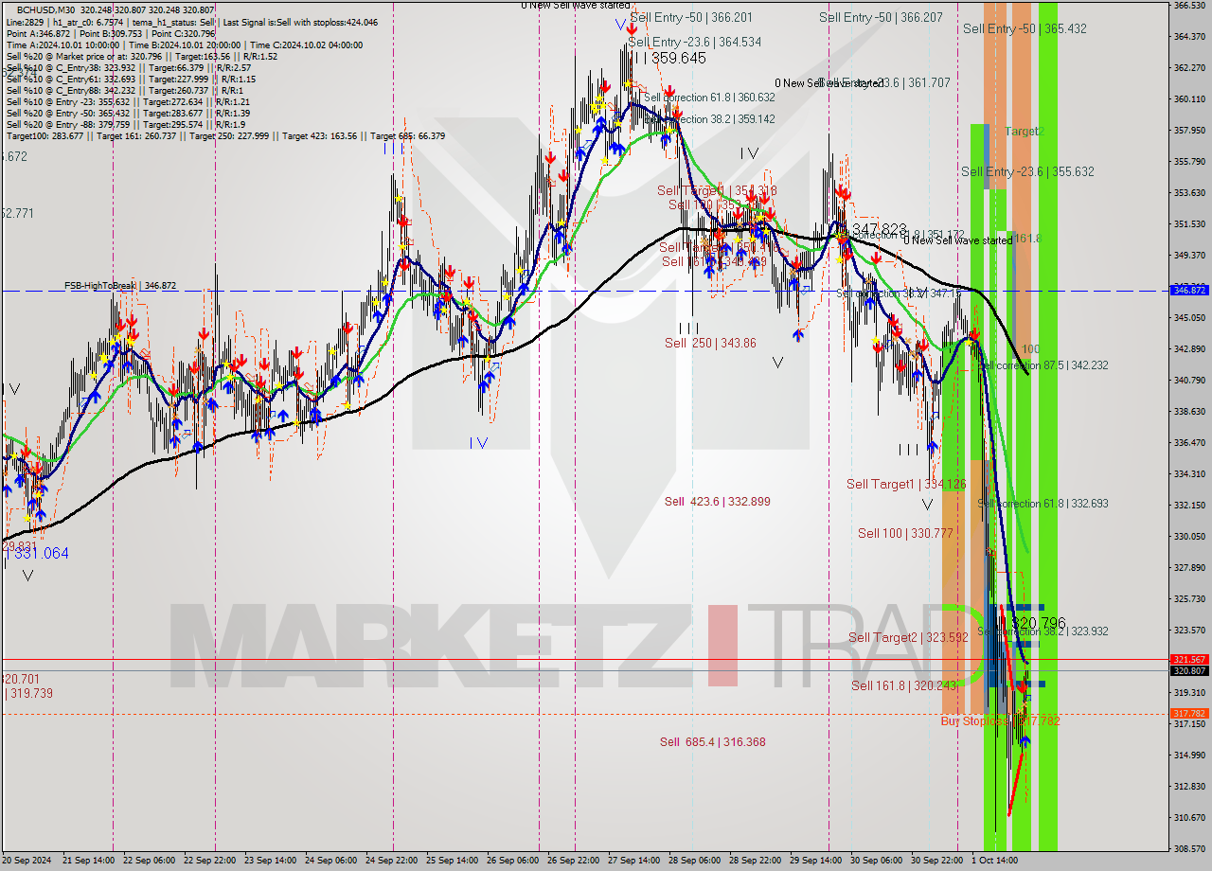Select Sell correction 61.8 | 332.693 label
1212x871 pixels.
click(1043, 504)
